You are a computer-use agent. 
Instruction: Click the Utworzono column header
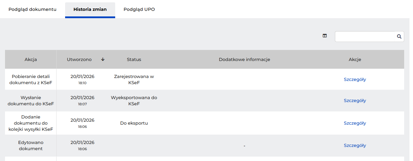click(x=79, y=60)
